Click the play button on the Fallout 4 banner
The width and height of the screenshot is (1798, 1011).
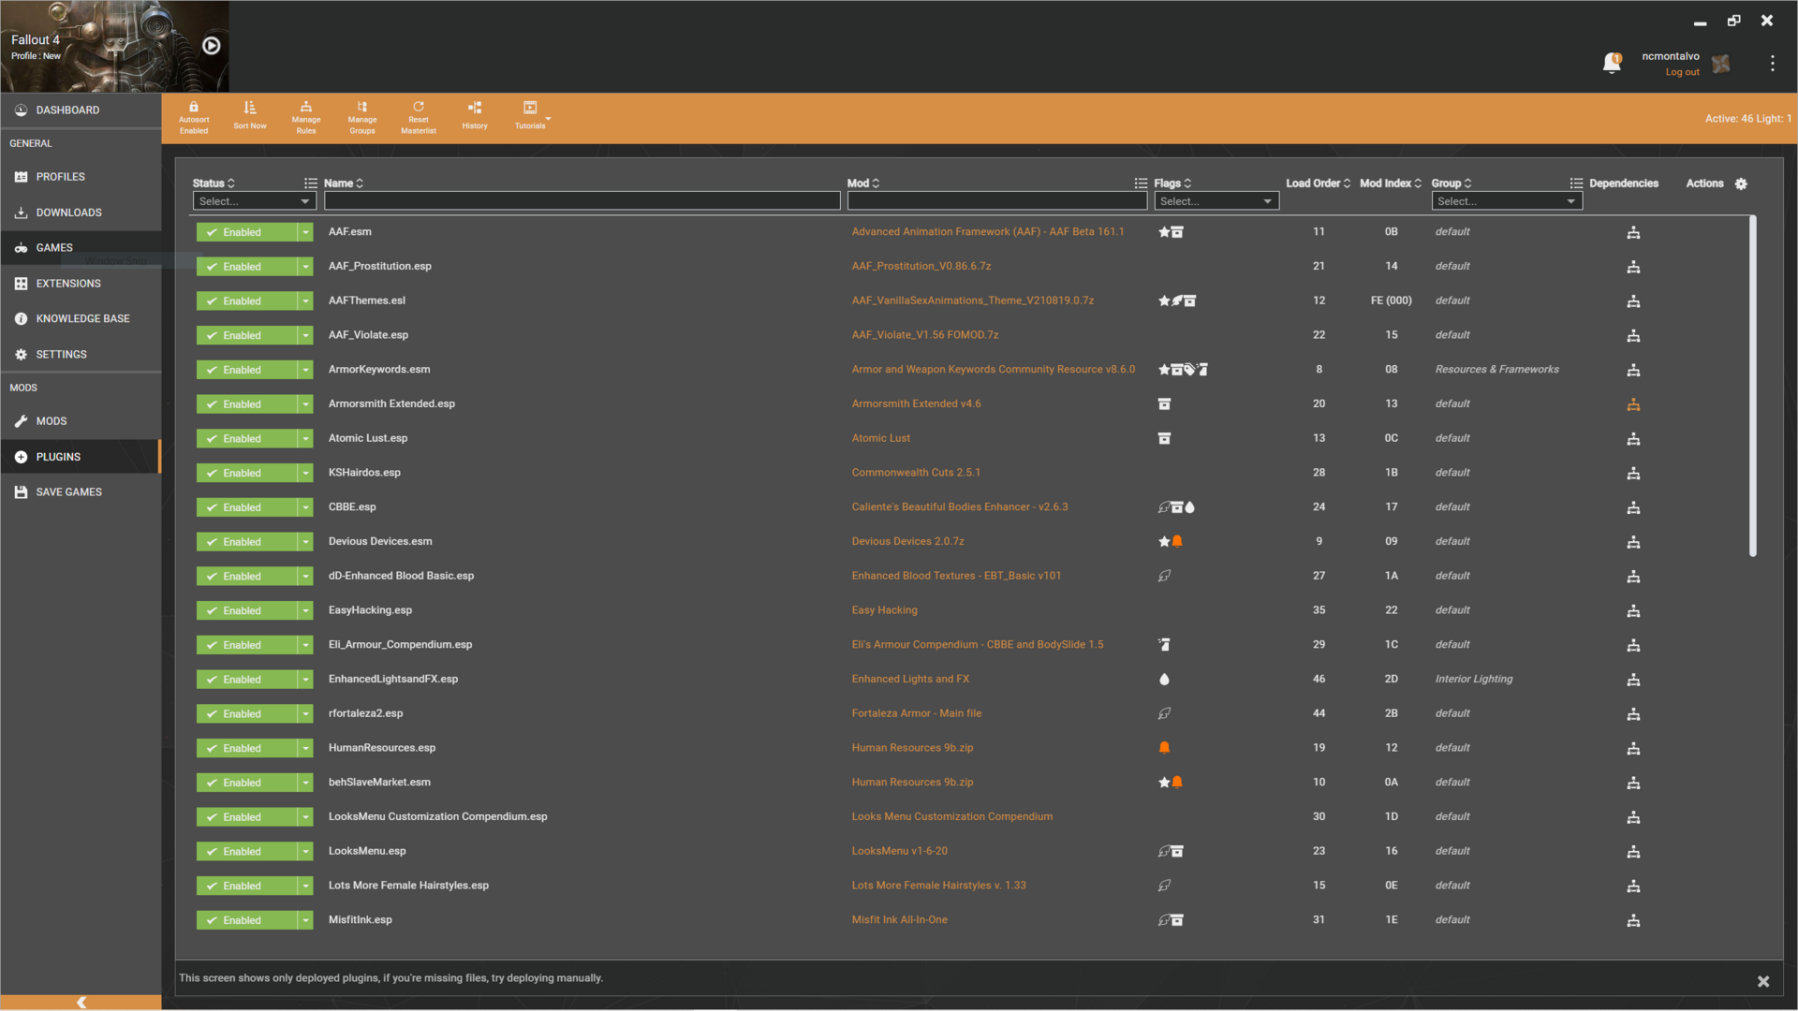(x=212, y=45)
